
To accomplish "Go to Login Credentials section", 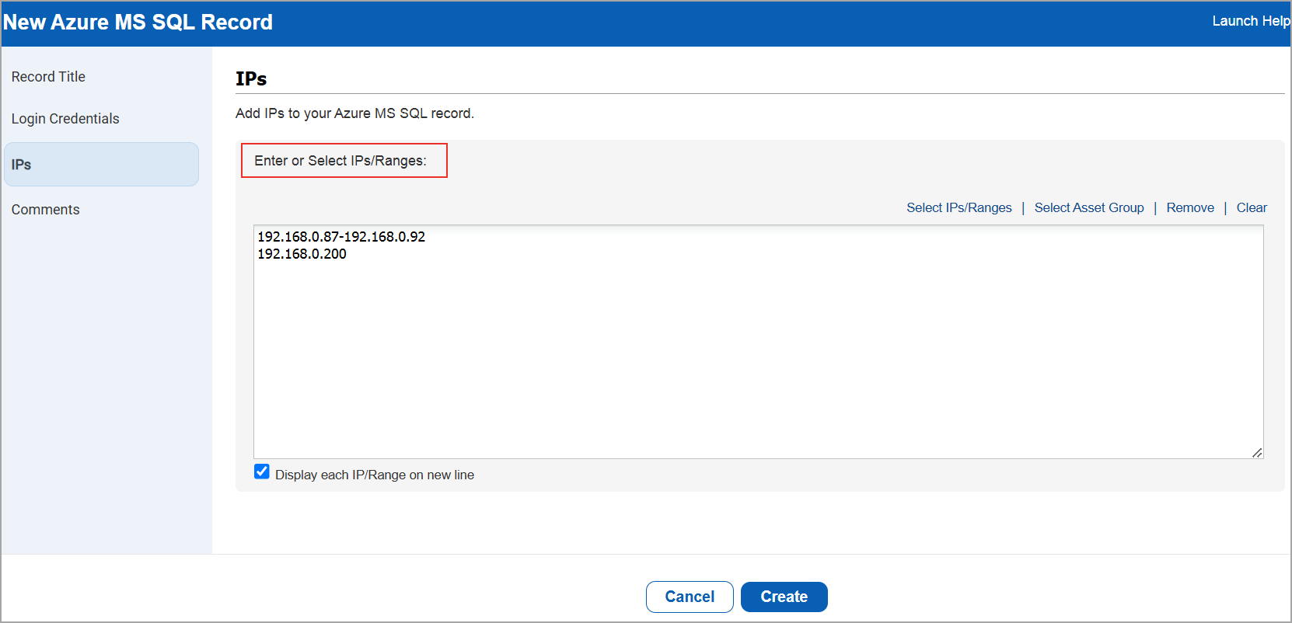I will click(65, 119).
